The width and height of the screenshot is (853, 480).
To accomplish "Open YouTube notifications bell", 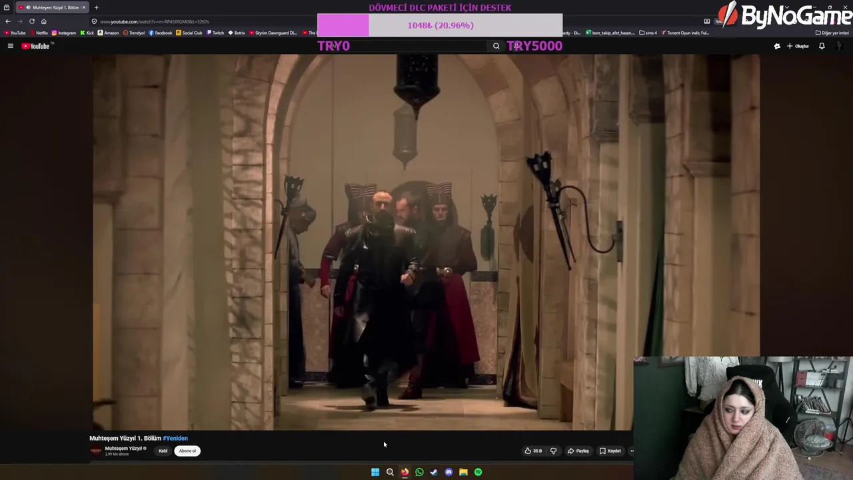I will [822, 46].
